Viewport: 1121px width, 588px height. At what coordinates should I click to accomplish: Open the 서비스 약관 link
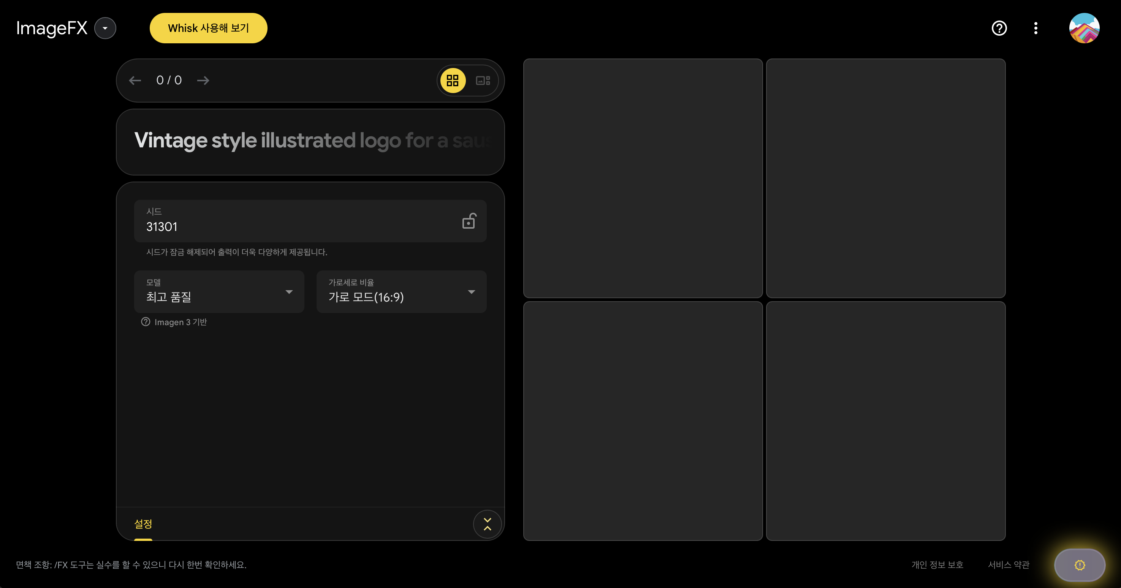(x=1008, y=564)
